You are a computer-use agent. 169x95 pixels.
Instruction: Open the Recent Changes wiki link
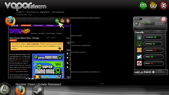coord(51,34)
